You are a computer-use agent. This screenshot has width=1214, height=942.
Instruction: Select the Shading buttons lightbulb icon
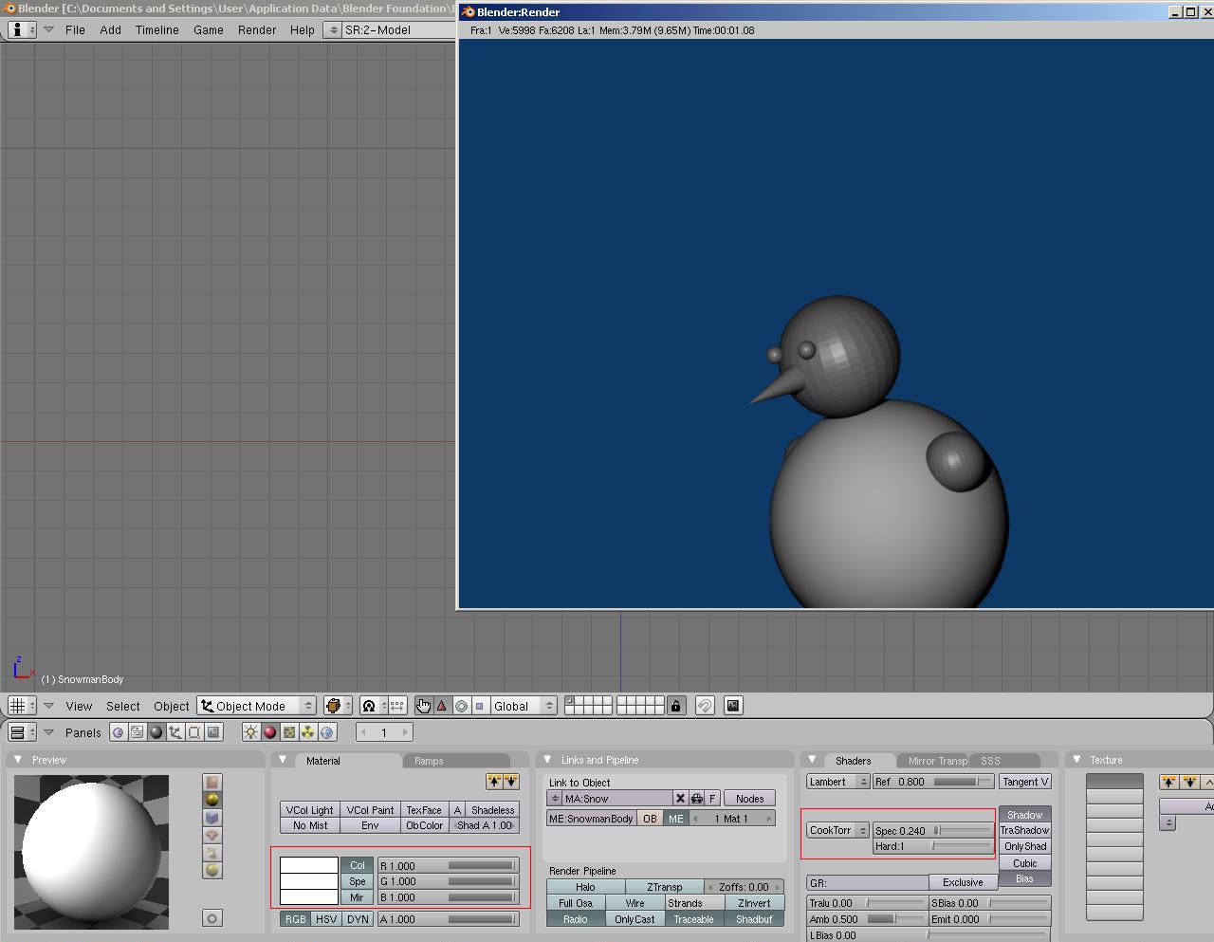pyautogui.click(x=249, y=731)
